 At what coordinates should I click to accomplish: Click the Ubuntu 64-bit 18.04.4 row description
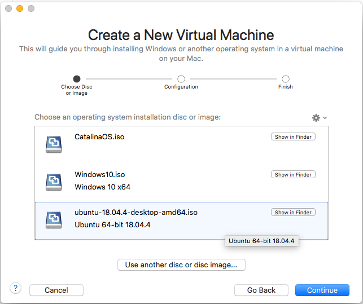(112, 225)
